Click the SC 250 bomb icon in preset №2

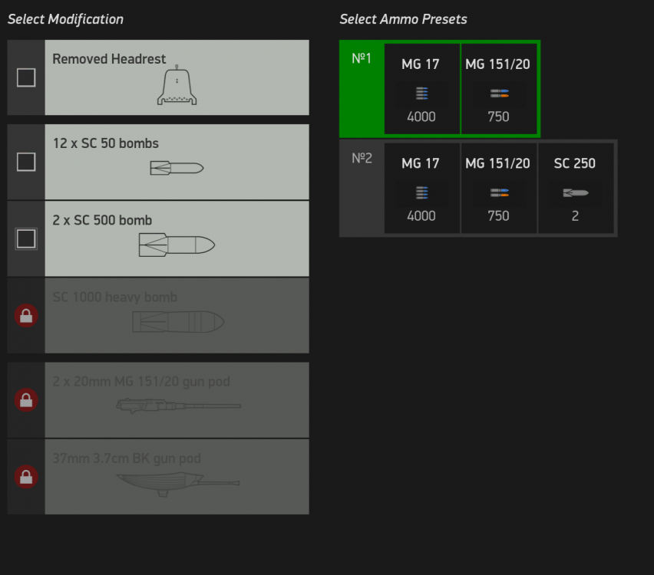click(576, 193)
